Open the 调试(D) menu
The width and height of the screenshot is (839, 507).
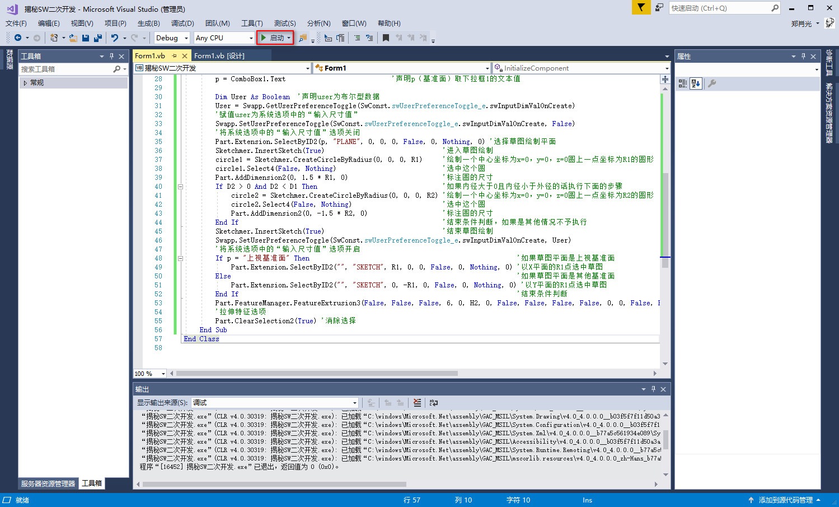point(182,24)
